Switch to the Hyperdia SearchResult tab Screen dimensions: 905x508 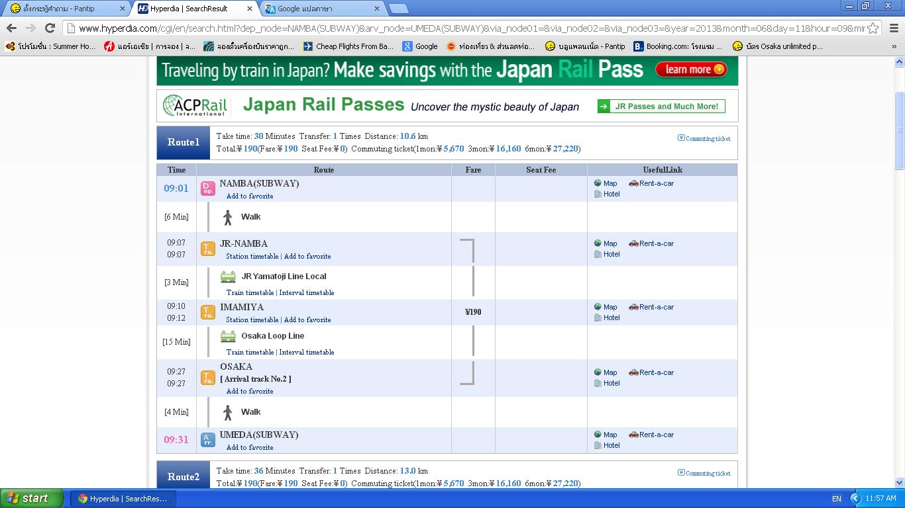195,9
